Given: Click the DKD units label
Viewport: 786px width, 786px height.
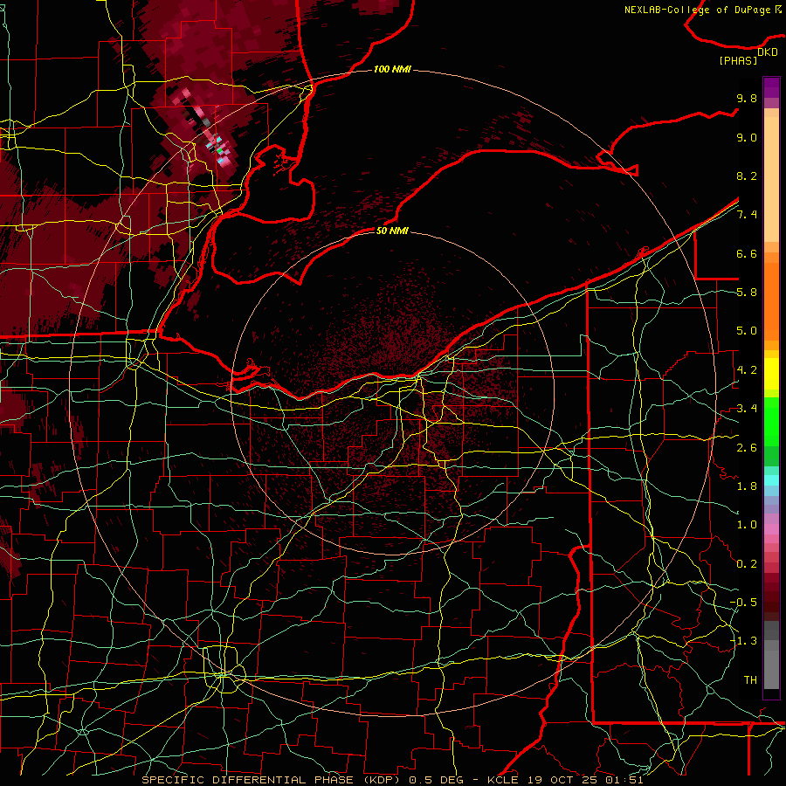Looking at the screenshot, I should pyautogui.click(x=768, y=52).
